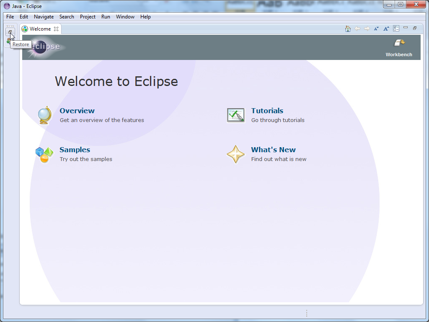Click the Eclipse logo in the banner
The height and width of the screenshot is (322, 429).
click(44, 47)
